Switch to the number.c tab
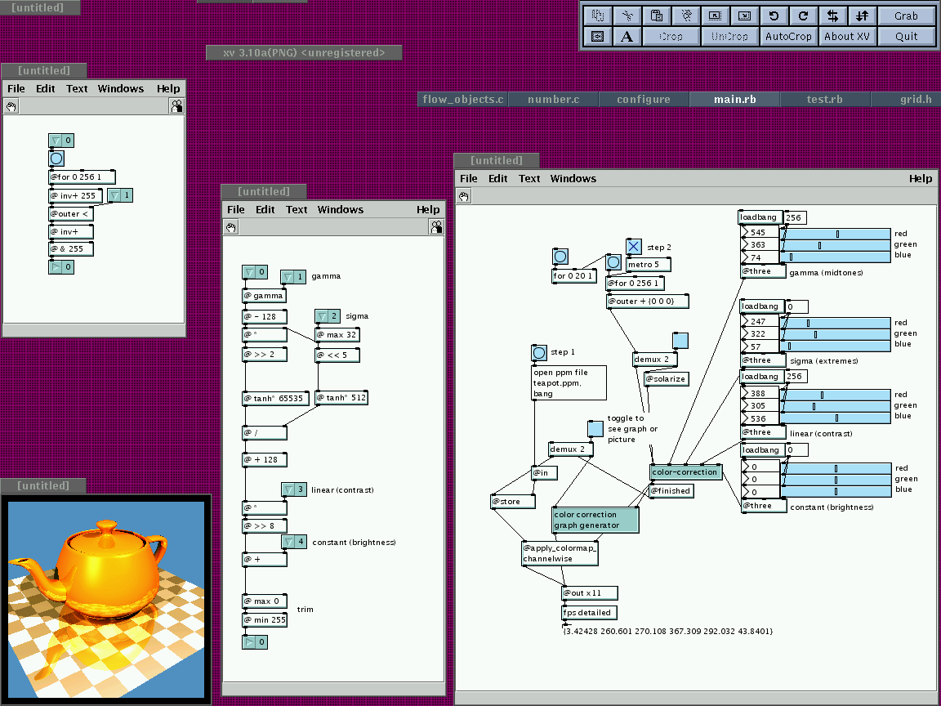941x706 pixels. 553,99
